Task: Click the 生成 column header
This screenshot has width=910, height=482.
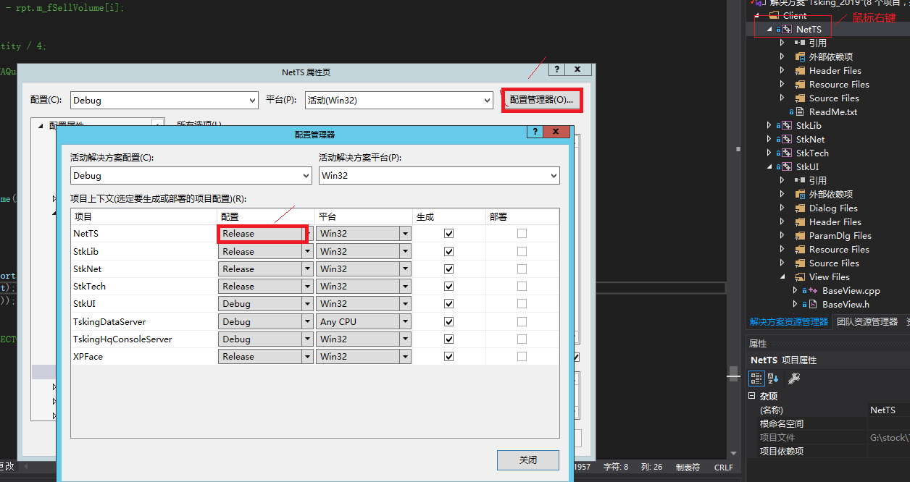Action: coord(448,216)
